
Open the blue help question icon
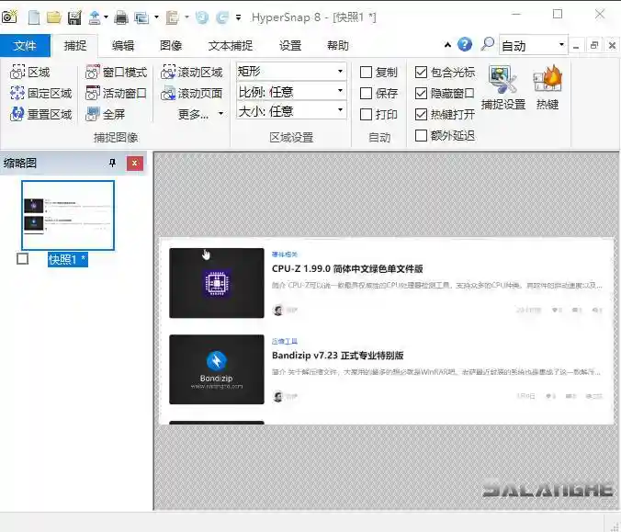pyautogui.click(x=465, y=44)
